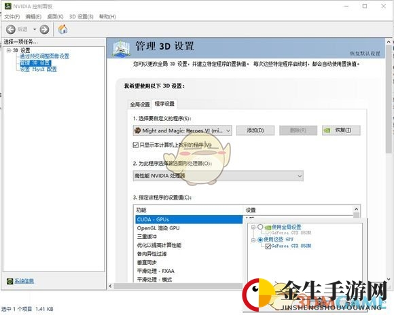Screen dimensions: 394x315
Task: Open the Might and Magic Heroes VI program dropdown
Action: click(183, 130)
